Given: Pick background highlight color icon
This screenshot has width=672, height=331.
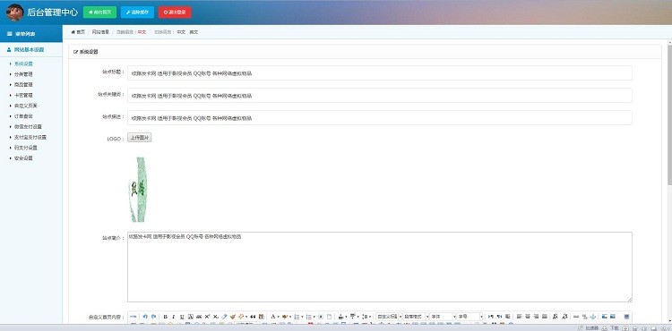Looking at the screenshot, I should (x=285, y=317).
